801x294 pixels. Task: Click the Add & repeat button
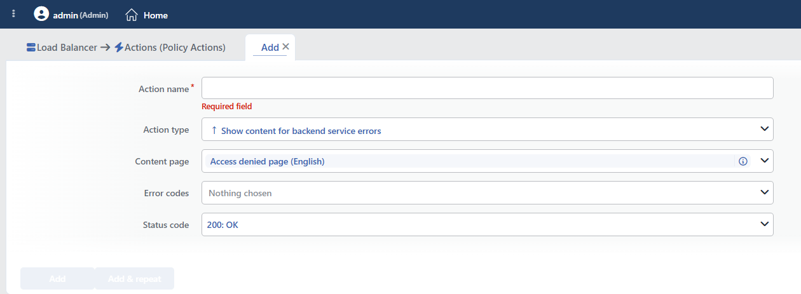click(134, 279)
